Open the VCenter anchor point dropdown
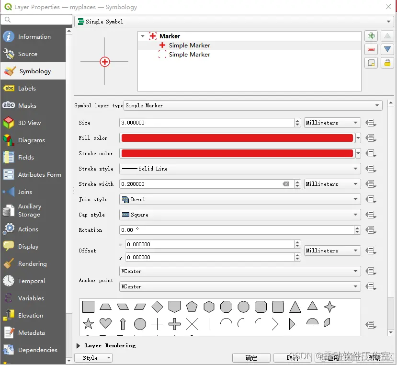 coord(240,271)
